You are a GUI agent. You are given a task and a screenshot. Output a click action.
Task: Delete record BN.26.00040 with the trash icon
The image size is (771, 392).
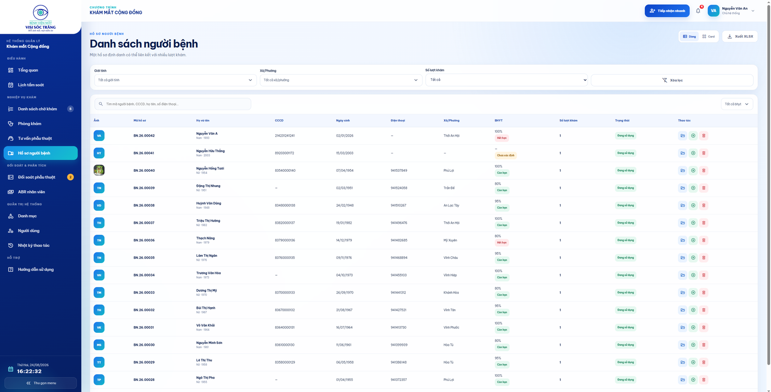pyautogui.click(x=704, y=170)
